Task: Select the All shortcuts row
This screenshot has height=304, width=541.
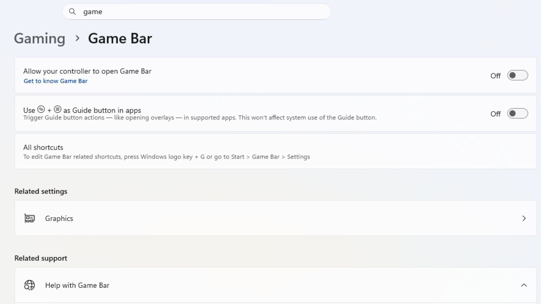Action: point(276,151)
